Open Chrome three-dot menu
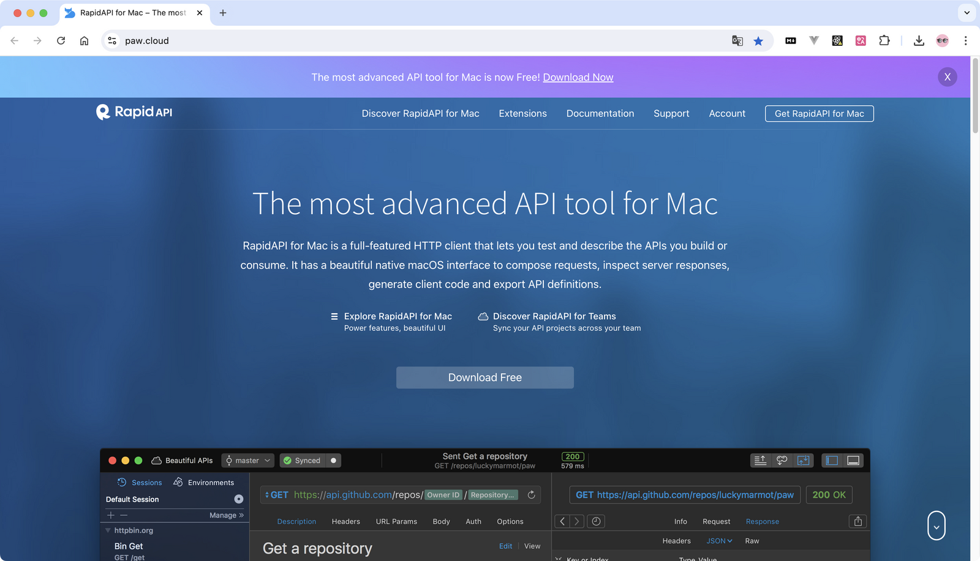Viewport: 980px width, 561px height. (x=965, y=41)
